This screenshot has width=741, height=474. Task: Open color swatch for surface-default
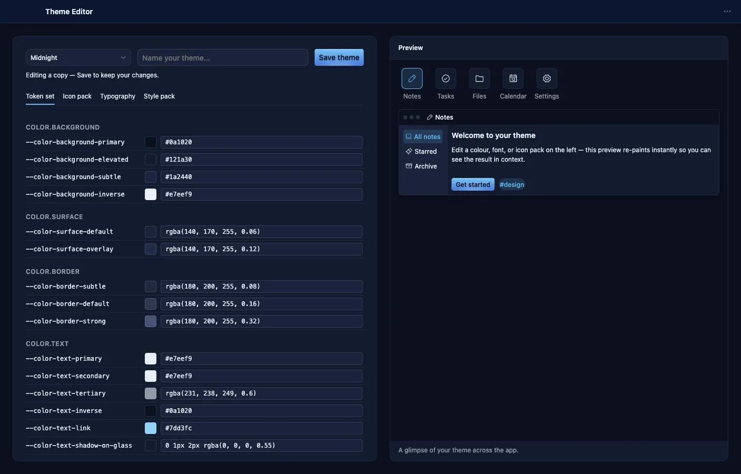pos(151,232)
